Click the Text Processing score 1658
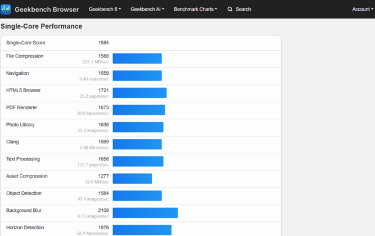This screenshot has height=236, width=375. (x=103, y=159)
